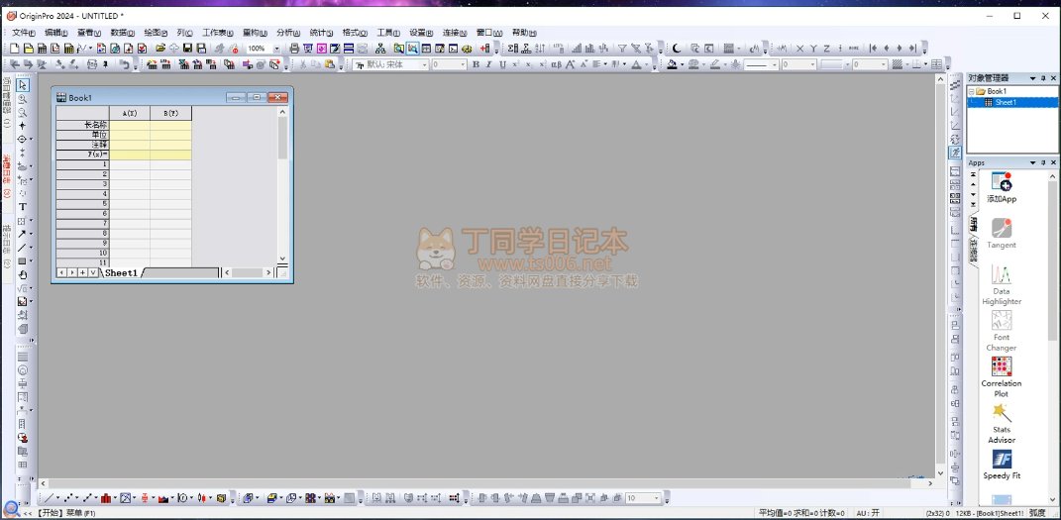Screen dimensions: 1061x520
Task: Switch to the Sheet1 worksheet tab
Action: coord(121,272)
